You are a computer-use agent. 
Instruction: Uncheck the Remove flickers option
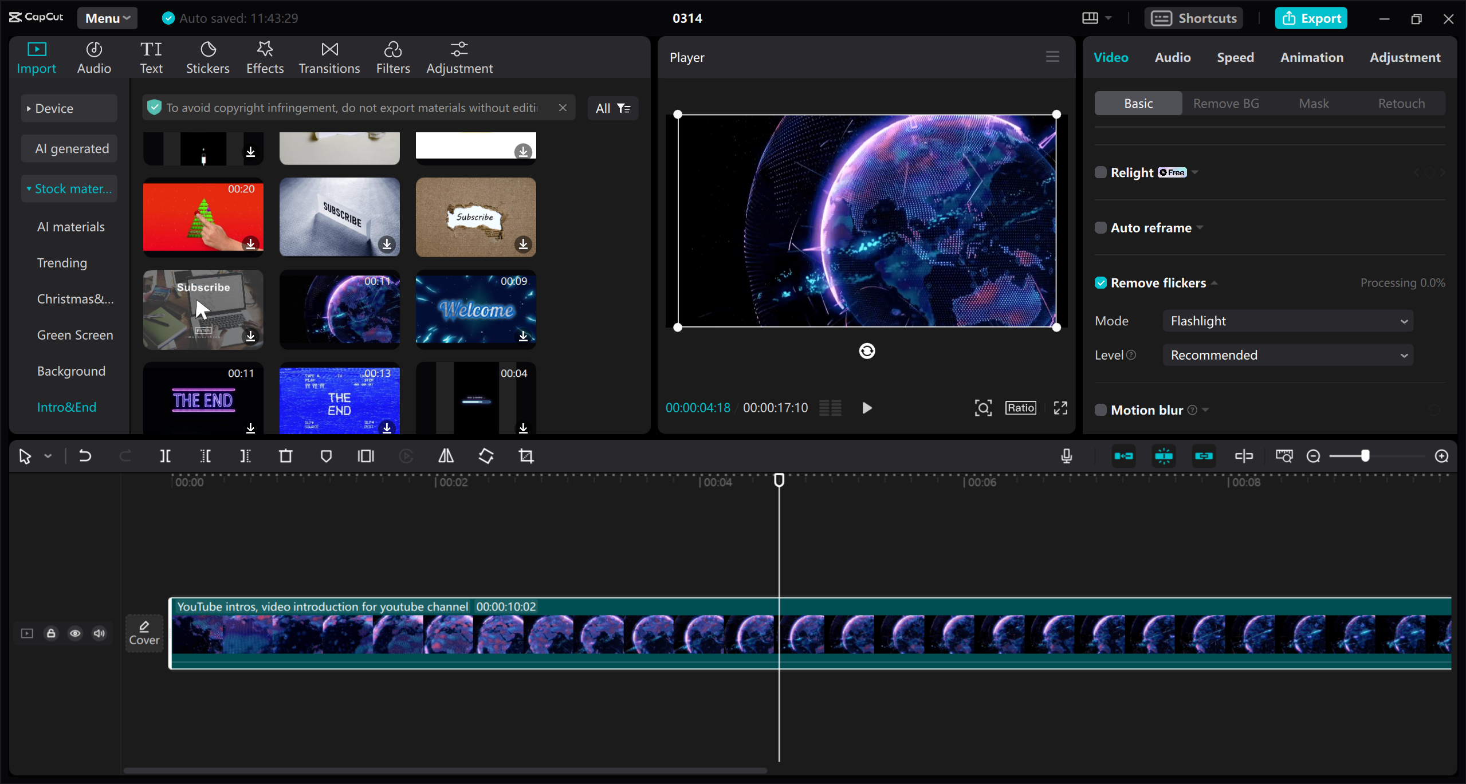[x=1101, y=282]
